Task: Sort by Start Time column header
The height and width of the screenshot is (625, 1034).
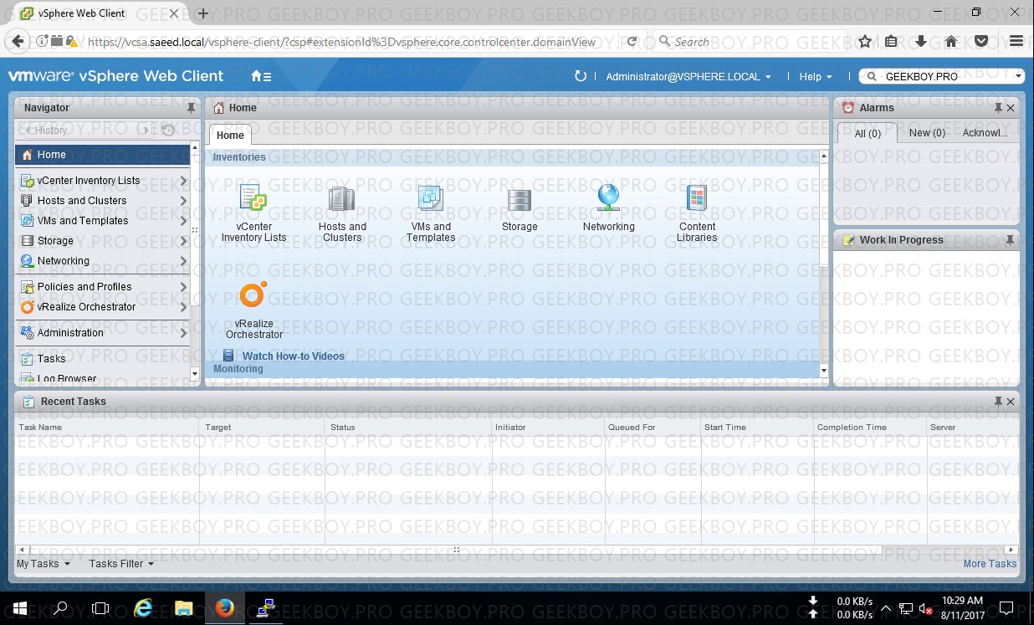Action: [755, 427]
